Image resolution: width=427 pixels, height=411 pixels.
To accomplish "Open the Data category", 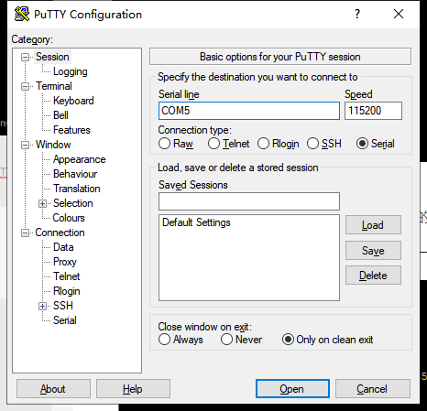I will (x=63, y=247).
